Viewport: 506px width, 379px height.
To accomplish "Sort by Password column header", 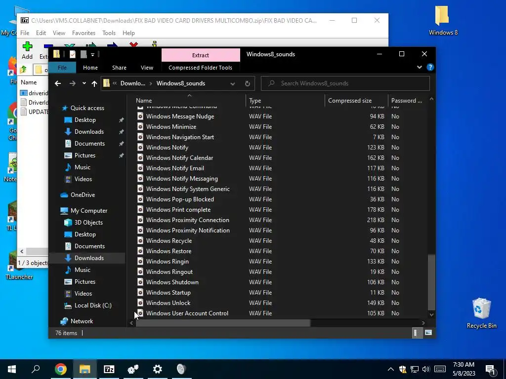I will tap(407, 101).
